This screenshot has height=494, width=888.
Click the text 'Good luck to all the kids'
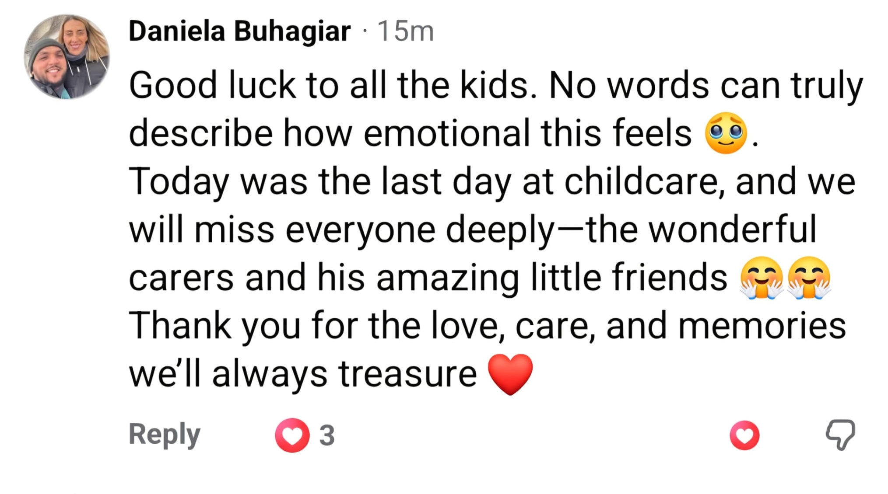point(333,85)
